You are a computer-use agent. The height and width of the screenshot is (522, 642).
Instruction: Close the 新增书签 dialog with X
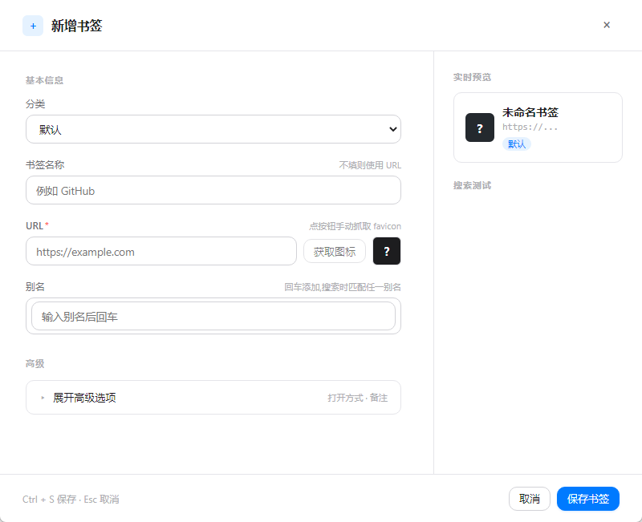[607, 25]
